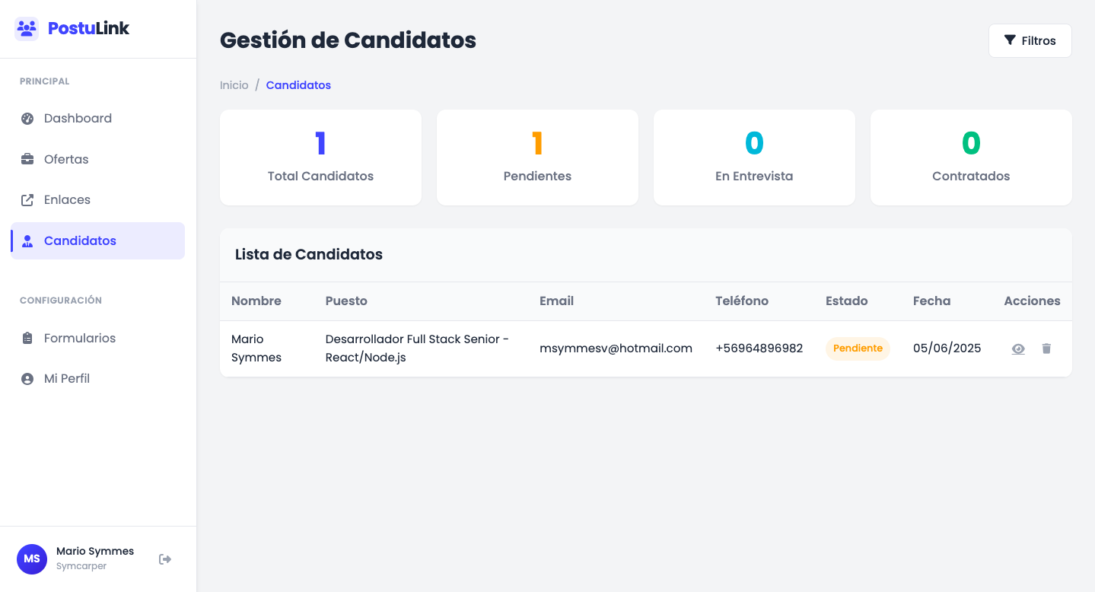The height and width of the screenshot is (592, 1095).
Task: Select the Candidatos person icon
Action: 27,240
